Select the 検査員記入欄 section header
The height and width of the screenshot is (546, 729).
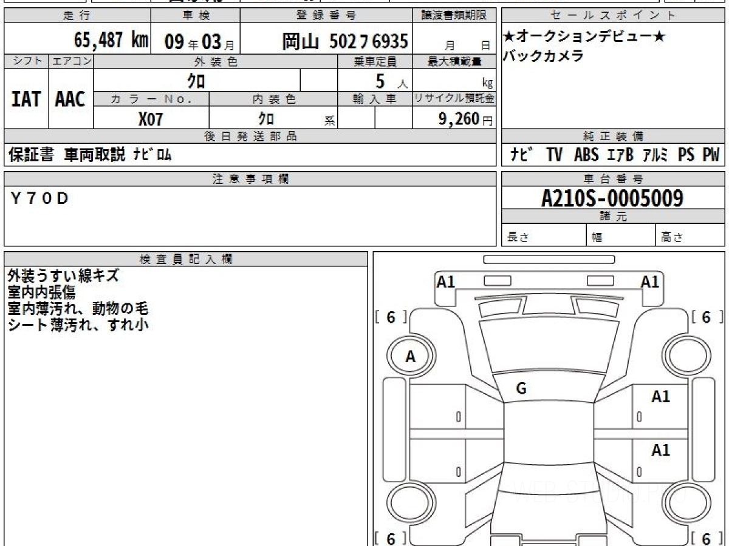[x=185, y=259]
